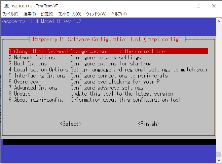Click 'Set up language and regional settings' text
The image size is (222, 164).
point(120,69)
